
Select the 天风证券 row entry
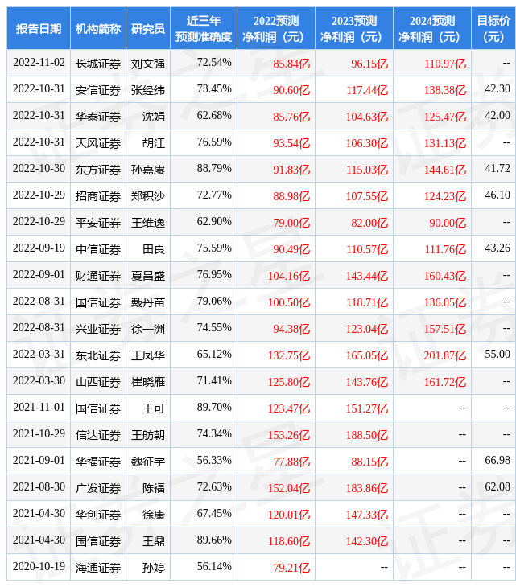[x=98, y=143]
